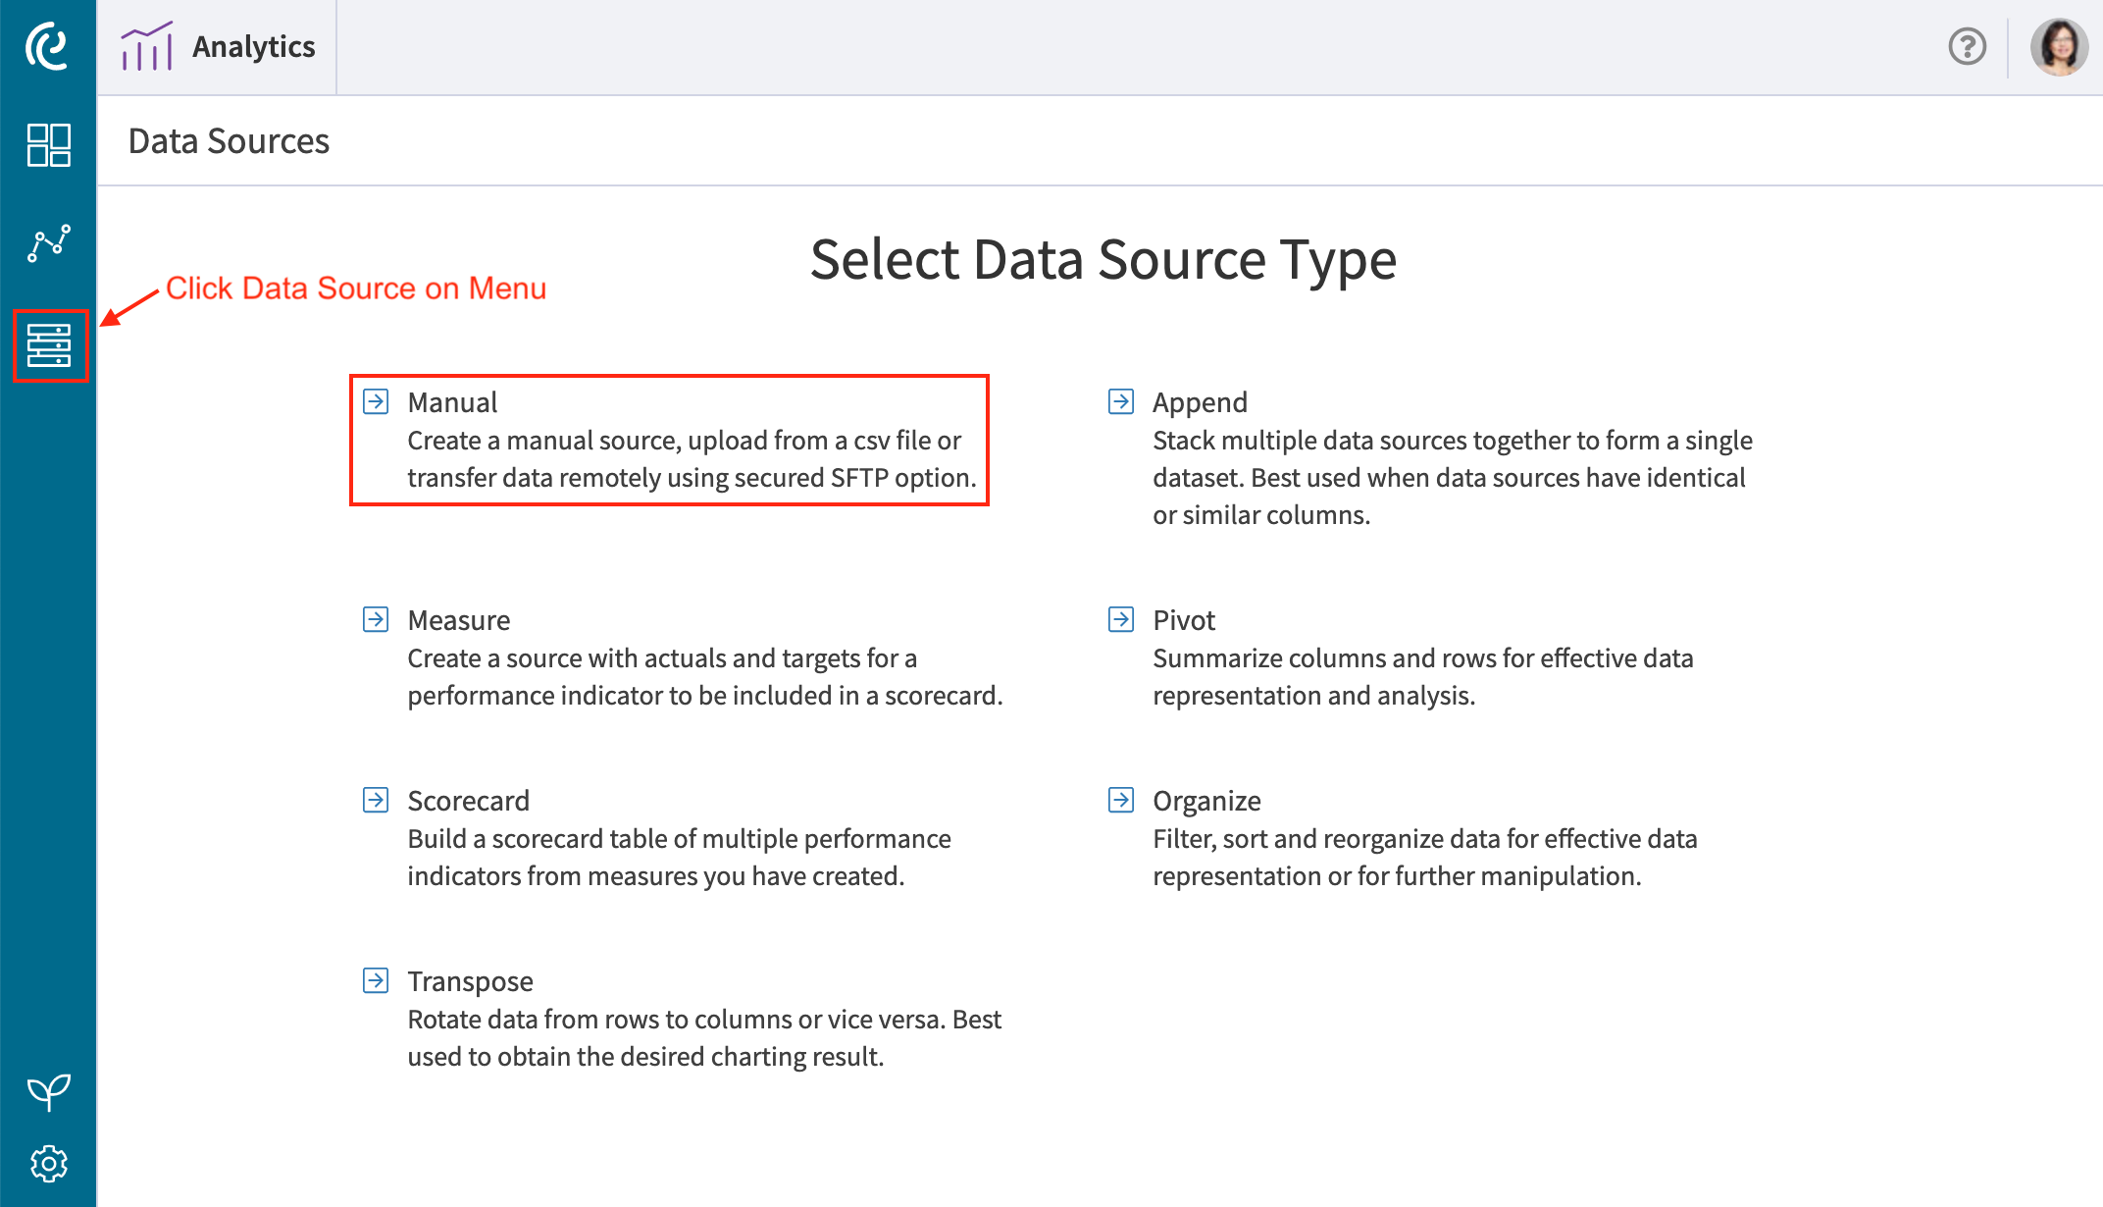Click the Analytics header title
2103x1207 pixels.
(x=253, y=46)
